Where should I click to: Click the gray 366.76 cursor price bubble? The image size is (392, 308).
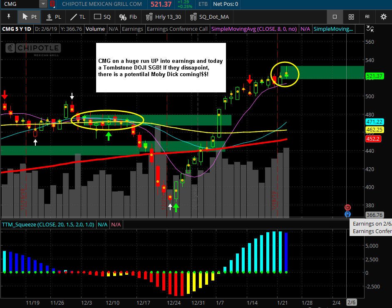374,215
